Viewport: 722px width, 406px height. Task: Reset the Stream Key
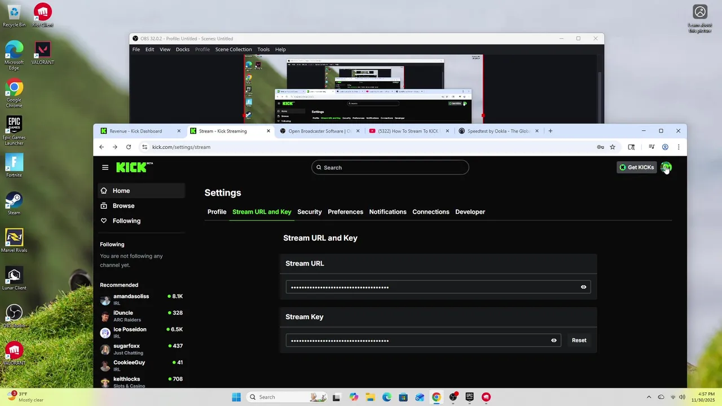click(x=579, y=341)
